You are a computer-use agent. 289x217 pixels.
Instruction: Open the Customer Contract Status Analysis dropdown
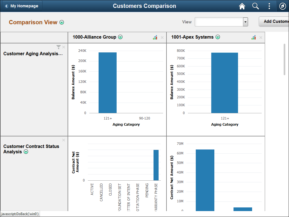tap(26, 152)
